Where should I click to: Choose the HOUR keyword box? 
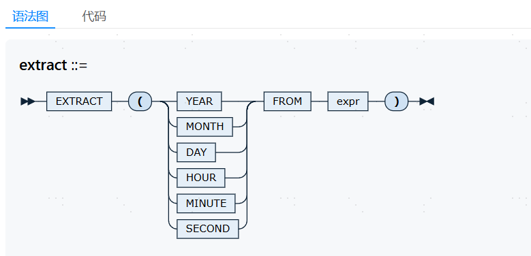[x=201, y=178]
